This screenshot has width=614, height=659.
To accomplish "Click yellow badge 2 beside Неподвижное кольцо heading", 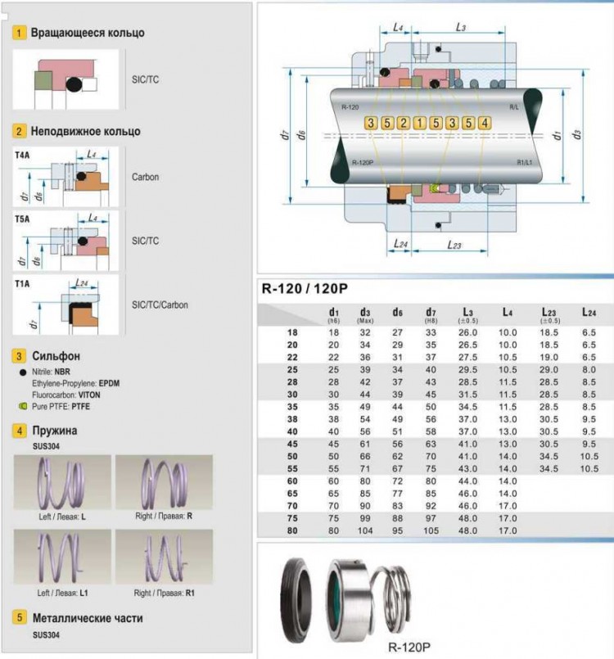I will 19,132.
